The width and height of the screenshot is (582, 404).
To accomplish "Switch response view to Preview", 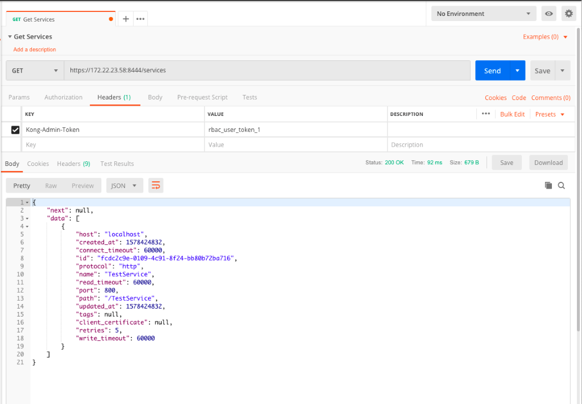I will tap(83, 185).
